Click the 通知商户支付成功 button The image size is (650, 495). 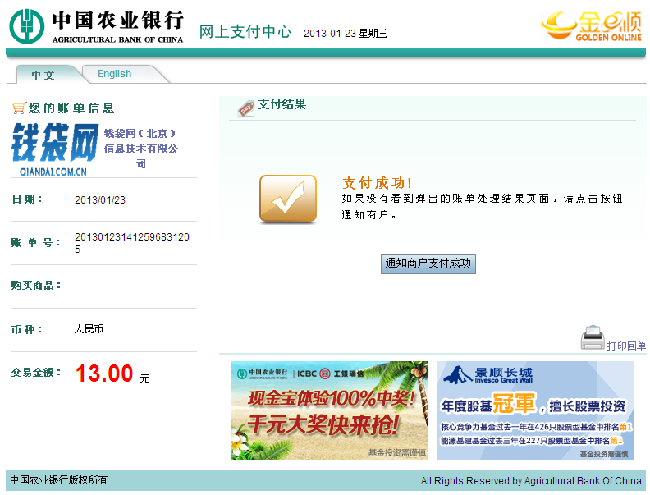[x=428, y=264]
